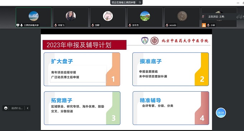
Task: Click the microphone icon on 王勇's tile
Action: (x=22, y=25)
